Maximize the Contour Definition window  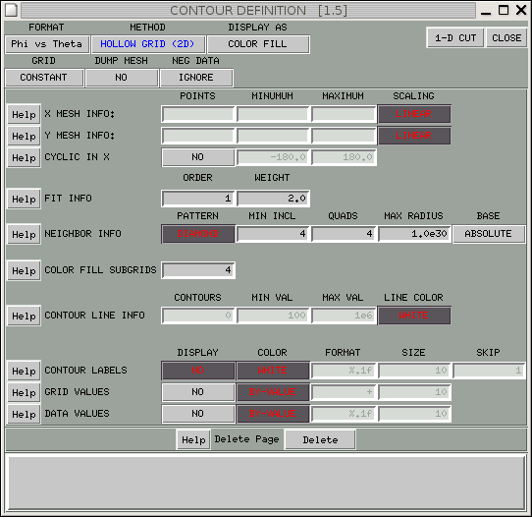(504, 10)
